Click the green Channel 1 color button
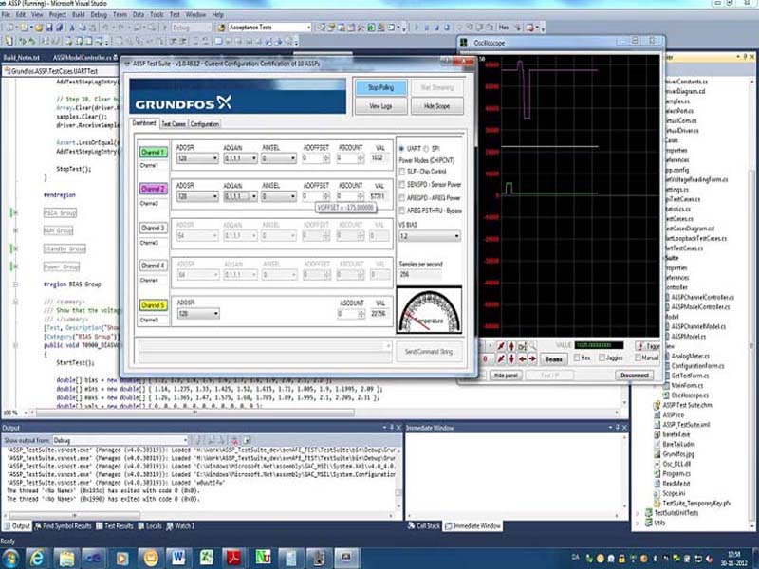The height and width of the screenshot is (569, 759). (x=153, y=153)
